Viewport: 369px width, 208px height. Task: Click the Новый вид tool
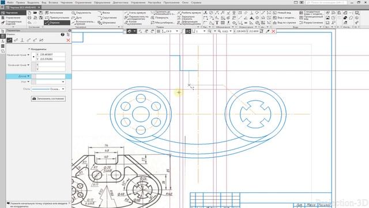(281, 13)
